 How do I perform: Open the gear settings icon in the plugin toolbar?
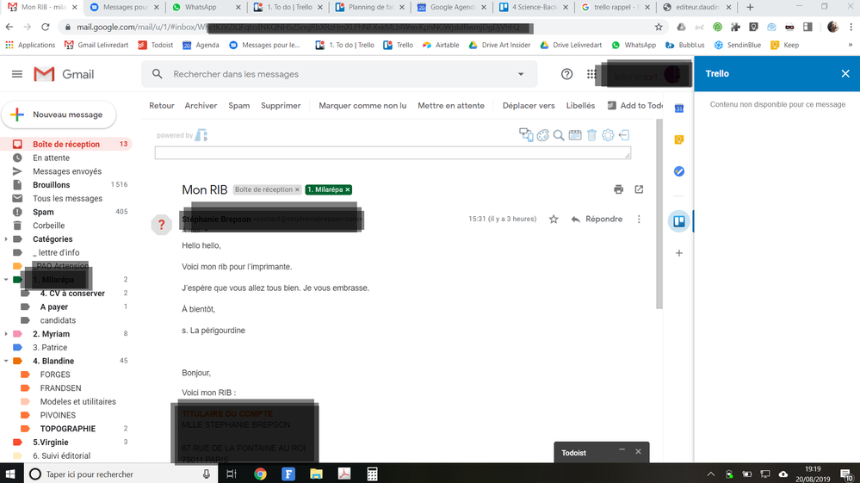[x=608, y=135]
